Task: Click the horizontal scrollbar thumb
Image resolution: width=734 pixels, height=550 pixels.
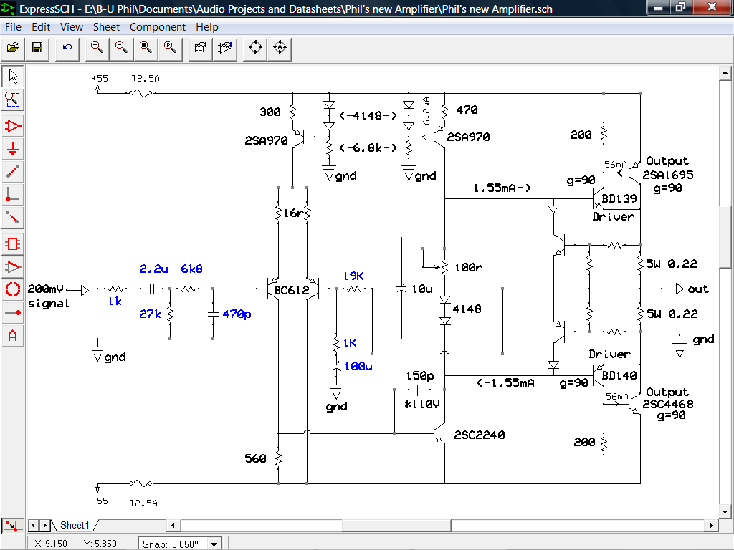Action: pos(396,525)
